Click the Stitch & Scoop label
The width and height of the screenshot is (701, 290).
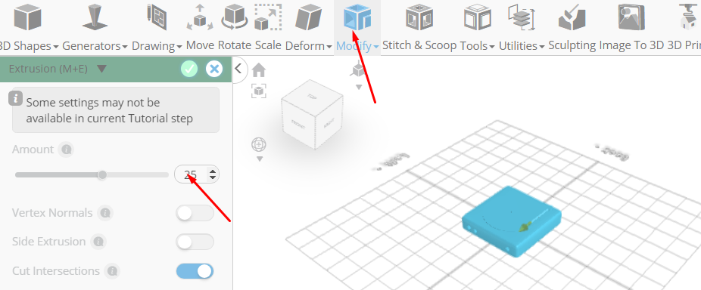[x=419, y=45]
